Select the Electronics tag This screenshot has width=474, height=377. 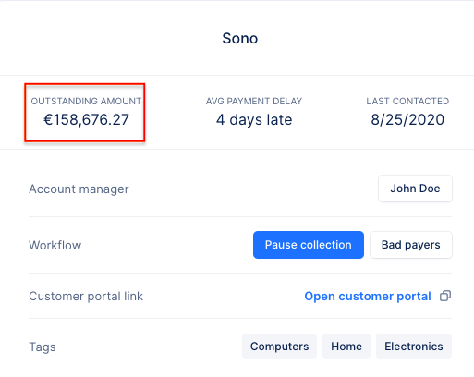point(414,347)
